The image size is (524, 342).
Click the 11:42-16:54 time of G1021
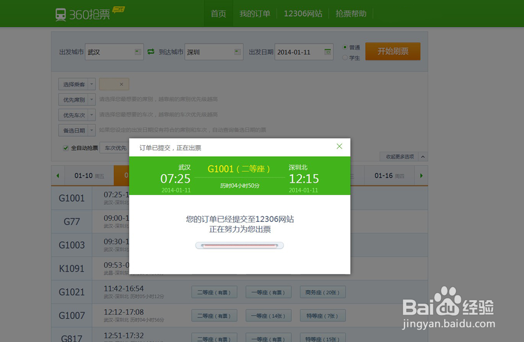point(124,288)
